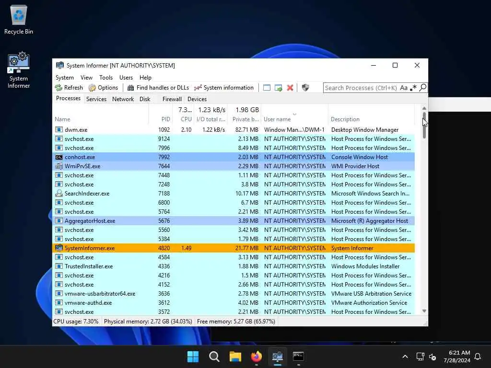Click scrollbar down arrow in process list

(424, 311)
